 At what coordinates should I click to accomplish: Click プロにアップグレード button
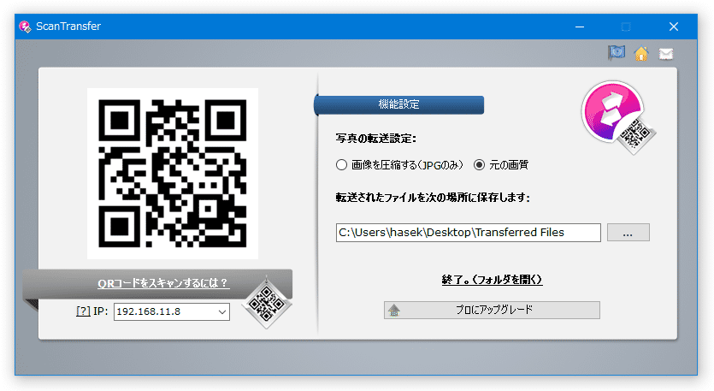click(x=492, y=310)
